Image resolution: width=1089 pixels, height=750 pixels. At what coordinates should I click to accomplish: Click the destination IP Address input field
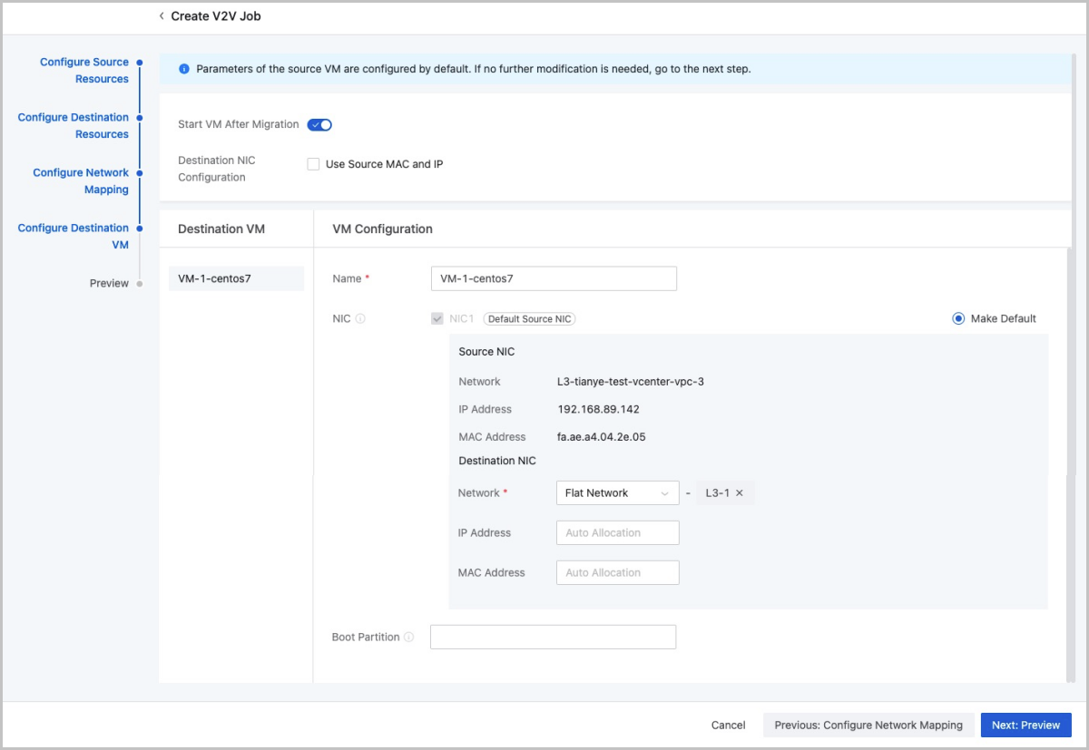point(617,533)
